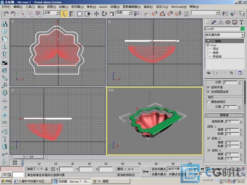Open the 渲染(R) menu

point(148,7)
